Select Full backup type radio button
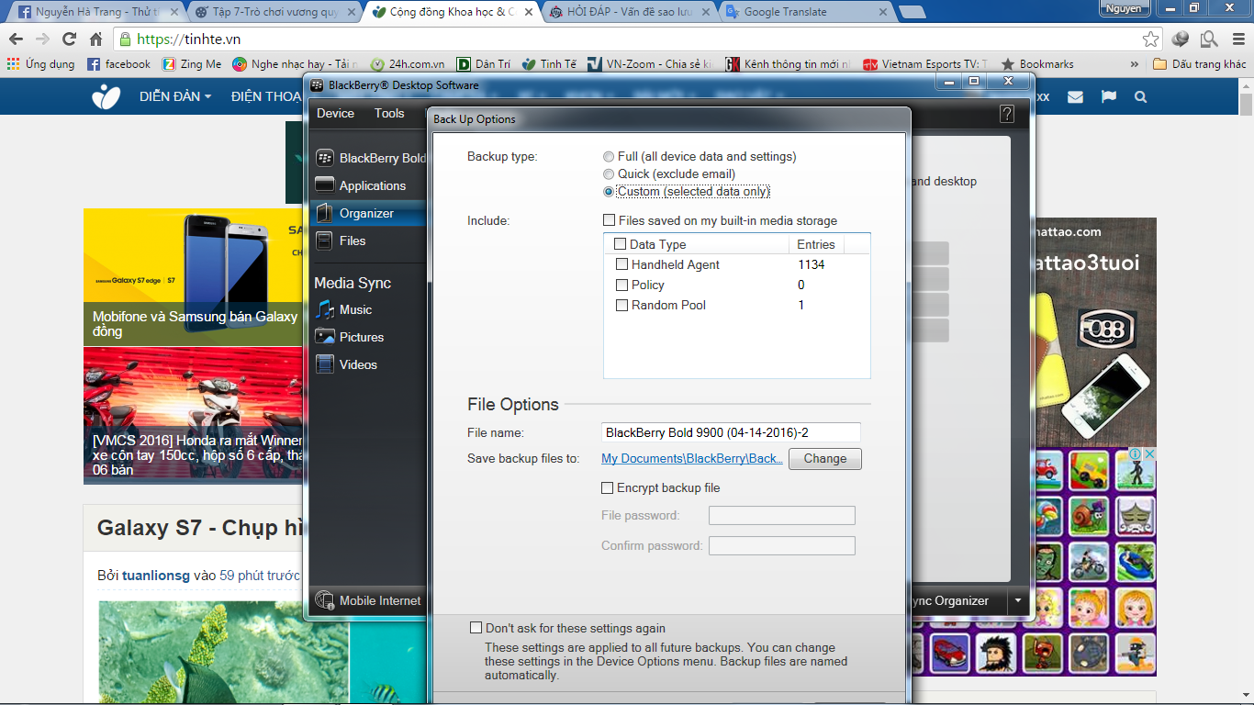1254x705 pixels. (x=609, y=157)
